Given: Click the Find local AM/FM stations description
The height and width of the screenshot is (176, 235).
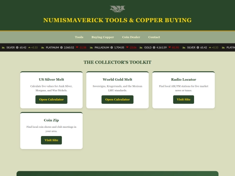Looking at the screenshot, I should tap(184, 88).
